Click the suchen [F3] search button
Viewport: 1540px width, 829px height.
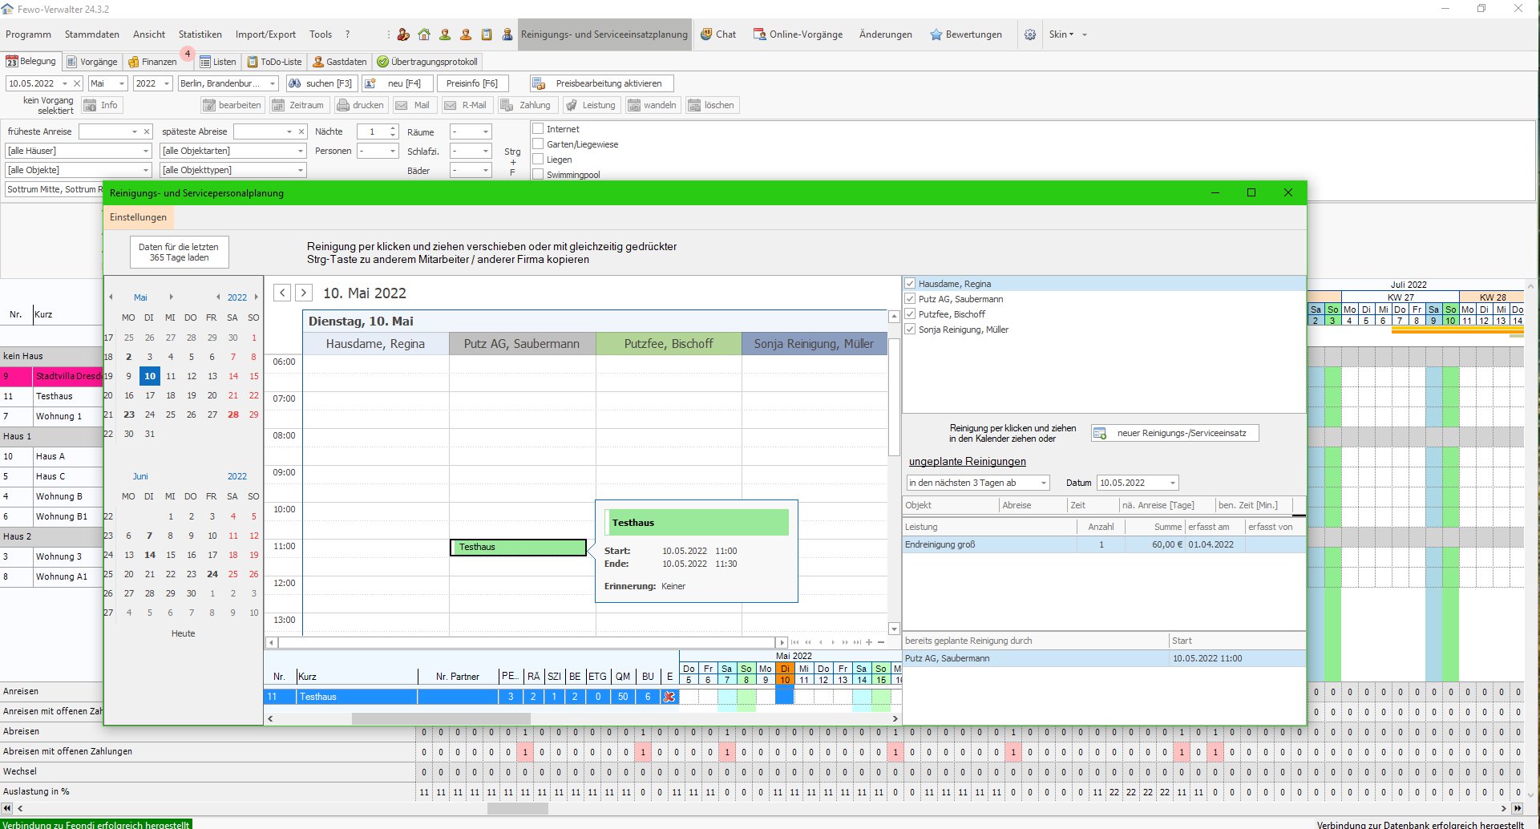321,83
